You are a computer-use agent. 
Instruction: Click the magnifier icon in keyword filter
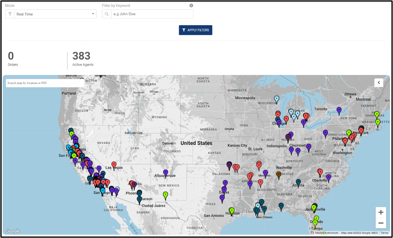click(106, 14)
